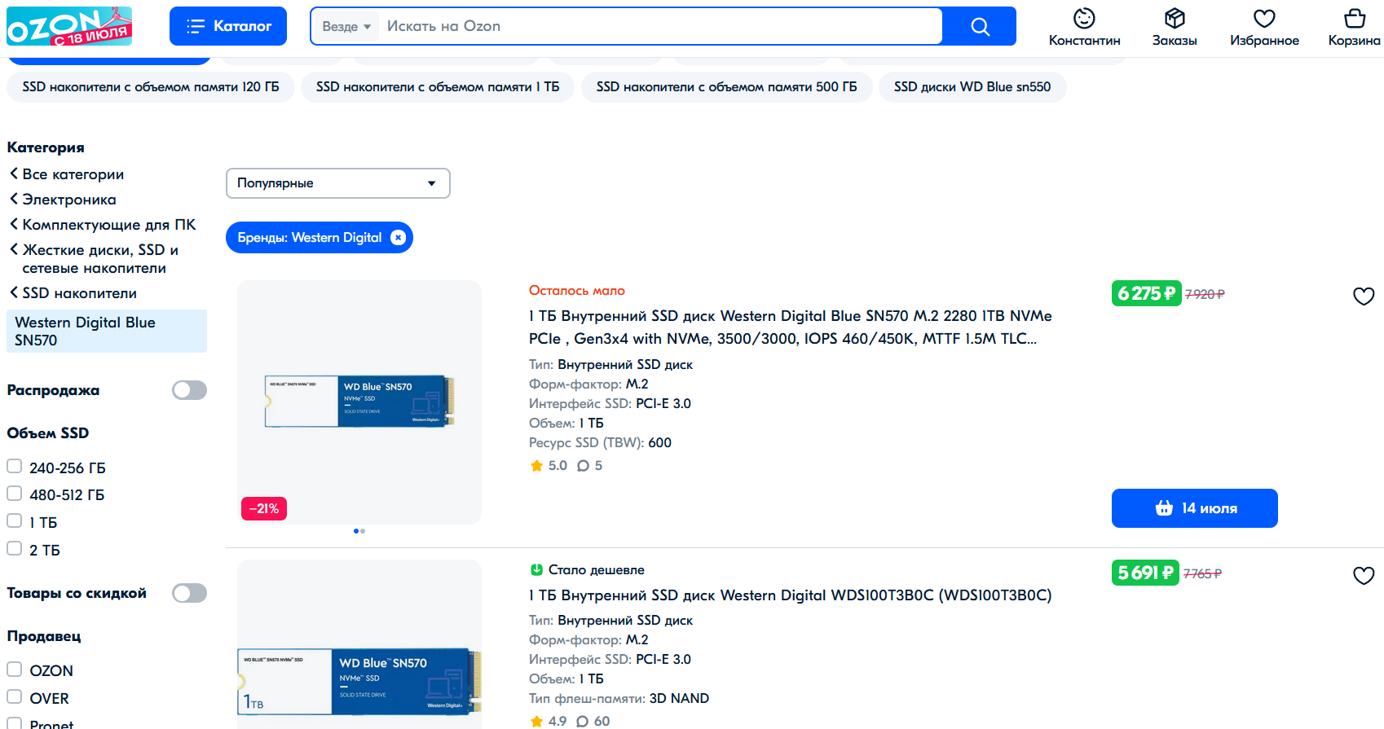Viewport: 1384px width, 729px height.
Task: Click the 5 691 ₽ price tag
Action: tap(1145, 573)
